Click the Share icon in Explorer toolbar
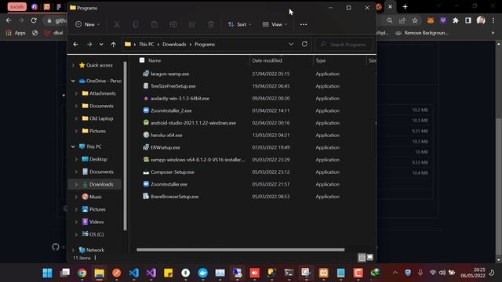Image resolution: width=502 pixels, height=282 pixels. [192, 24]
